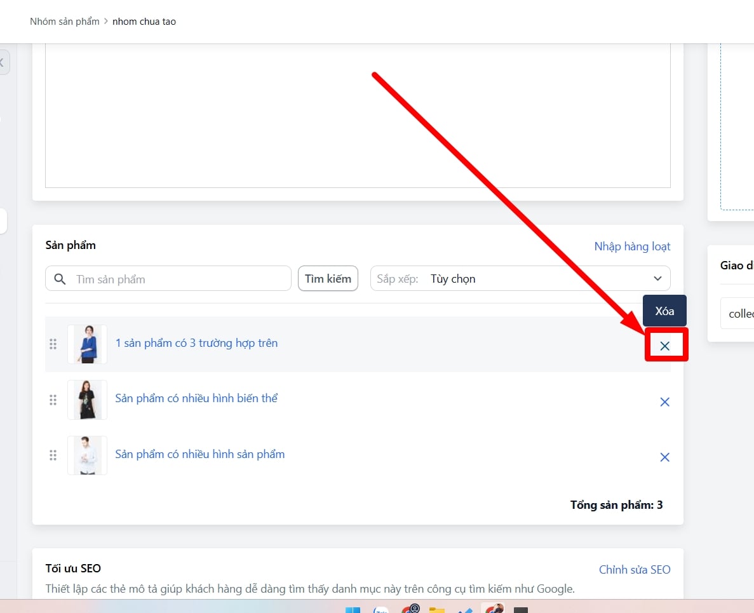Focus the 'Tìm sản phẩm' search field
This screenshot has height=613, width=754.
click(x=178, y=279)
